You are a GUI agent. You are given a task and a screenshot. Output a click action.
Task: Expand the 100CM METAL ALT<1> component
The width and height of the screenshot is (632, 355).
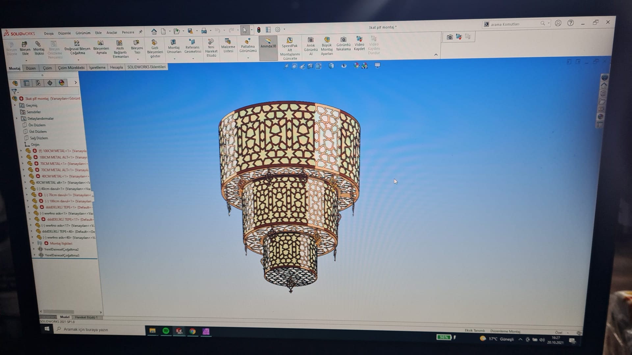(22, 157)
